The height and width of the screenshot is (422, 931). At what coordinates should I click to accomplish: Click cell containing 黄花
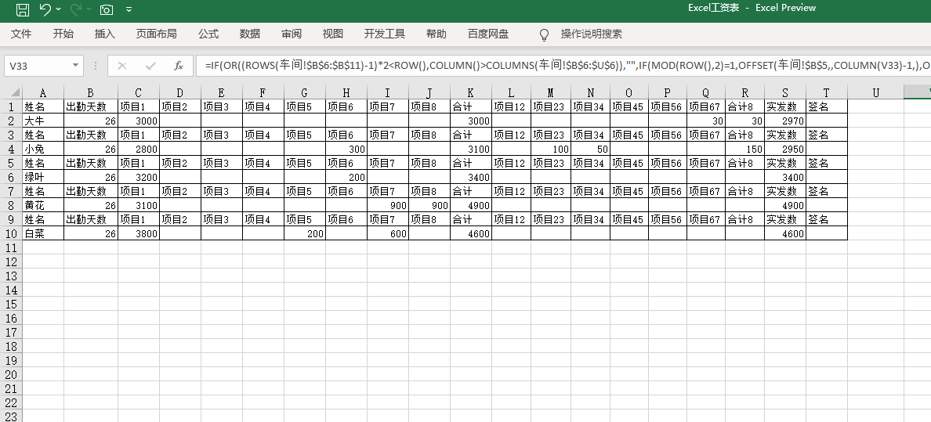pos(43,205)
